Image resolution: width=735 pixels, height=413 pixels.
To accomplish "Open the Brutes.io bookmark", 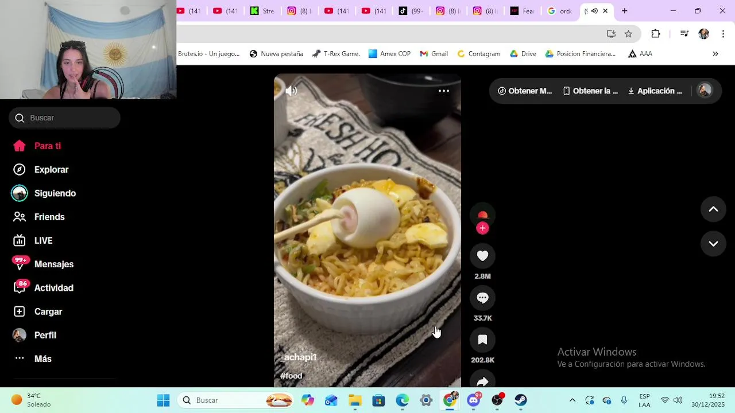I will pyautogui.click(x=208, y=54).
